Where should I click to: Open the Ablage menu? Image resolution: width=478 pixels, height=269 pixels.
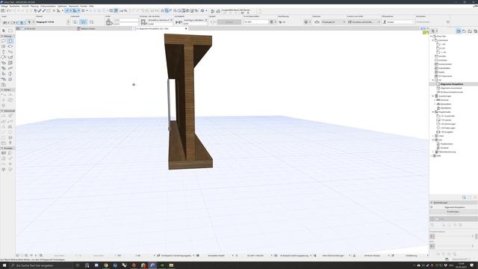click(x=4, y=6)
